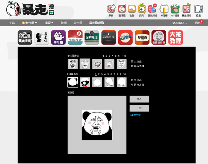Open 壁纸 in the nav bar
The width and height of the screenshot is (208, 164).
[64, 23]
